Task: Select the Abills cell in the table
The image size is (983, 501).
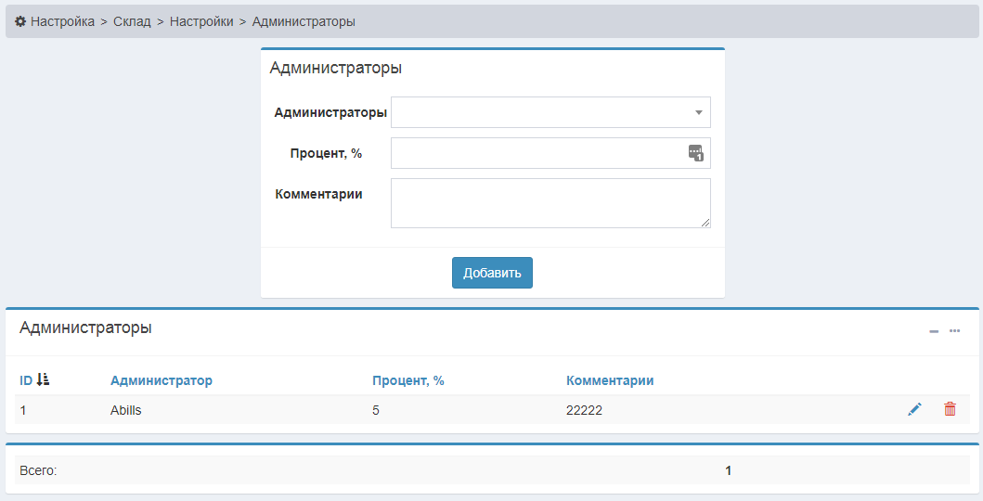Action: click(126, 410)
